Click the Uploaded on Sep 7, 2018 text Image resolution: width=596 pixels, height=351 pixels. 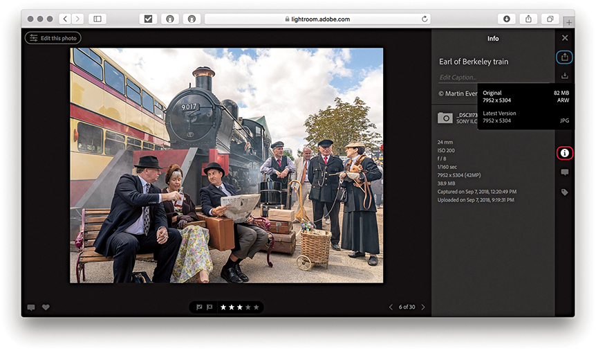(x=476, y=200)
